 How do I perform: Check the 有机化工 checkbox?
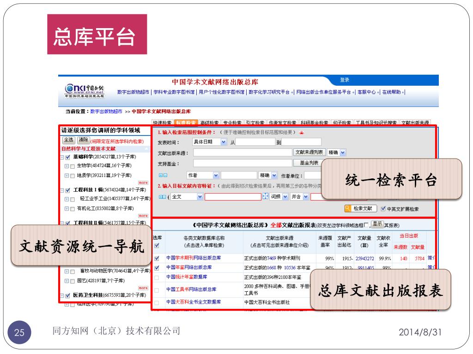click(x=73, y=209)
